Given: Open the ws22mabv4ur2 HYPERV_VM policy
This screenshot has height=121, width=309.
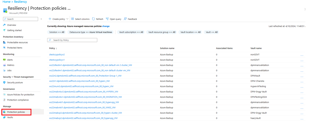Looking at the screenshot, I should tap(84, 92).
